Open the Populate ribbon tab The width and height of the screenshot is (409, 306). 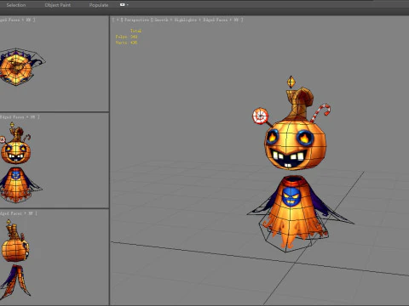tap(99, 5)
